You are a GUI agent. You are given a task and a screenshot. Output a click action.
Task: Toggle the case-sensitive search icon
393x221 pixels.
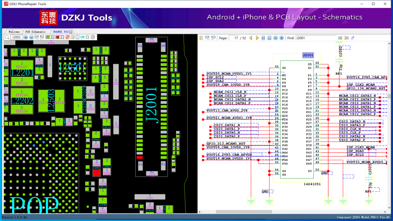(353, 38)
